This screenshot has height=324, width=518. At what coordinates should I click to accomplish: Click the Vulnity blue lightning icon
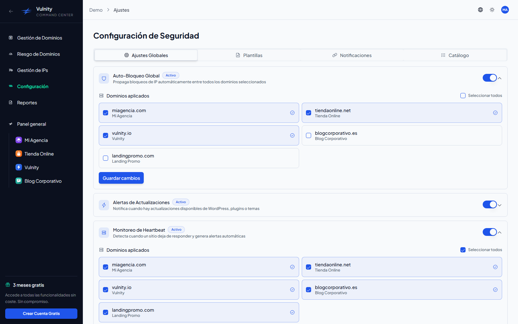click(x=19, y=167)
